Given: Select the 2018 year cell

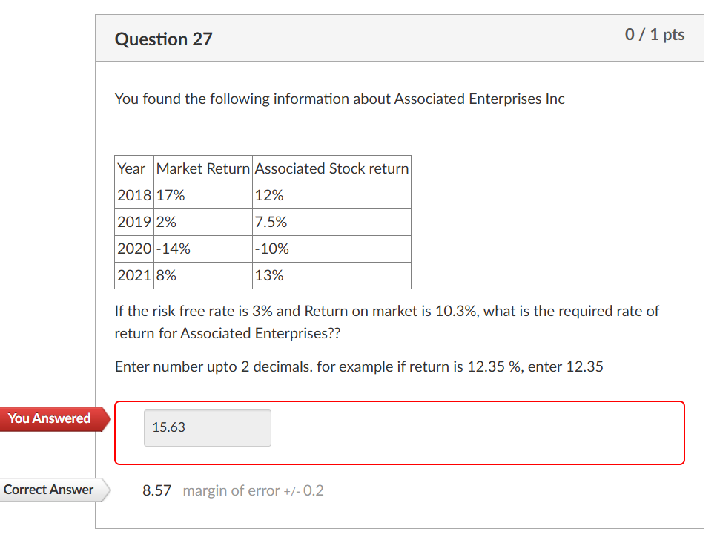Looking at the screenshot, I should (x=133, y=195).
